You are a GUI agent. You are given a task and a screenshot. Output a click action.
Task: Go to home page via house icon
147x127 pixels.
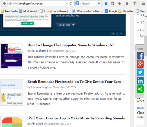coord(127,3)
